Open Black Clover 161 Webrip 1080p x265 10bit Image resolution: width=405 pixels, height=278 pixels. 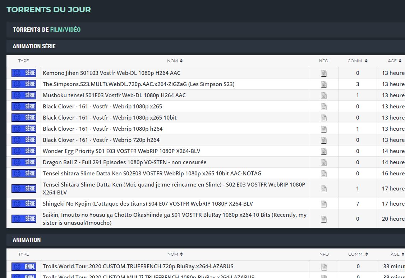coord(110,118)
